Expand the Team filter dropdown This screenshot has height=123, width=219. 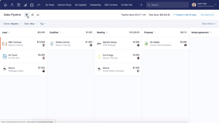click(30, 24)
